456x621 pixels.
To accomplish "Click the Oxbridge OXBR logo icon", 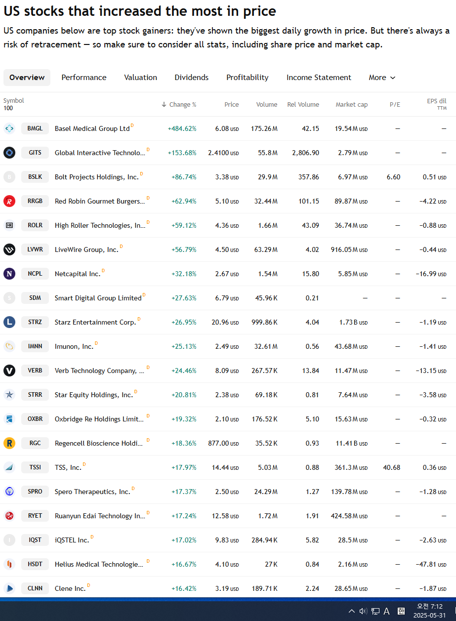I will [x=9, y=419].
